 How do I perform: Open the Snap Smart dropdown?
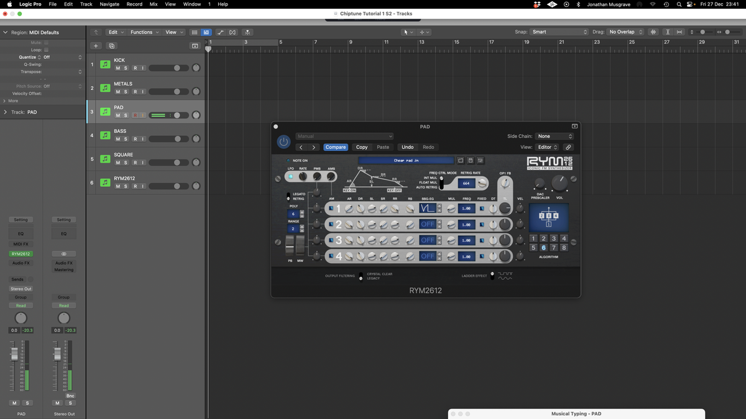pyautogui.click(x=559, y=32)
